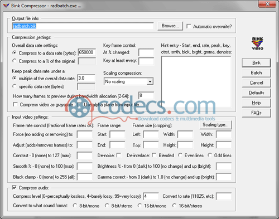Click the Batch button
The image size is (279, 219).
(x=256, y=73)
